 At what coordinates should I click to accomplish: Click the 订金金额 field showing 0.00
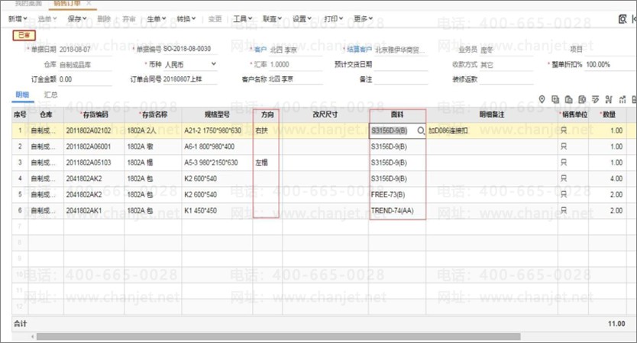coord(85,79)
